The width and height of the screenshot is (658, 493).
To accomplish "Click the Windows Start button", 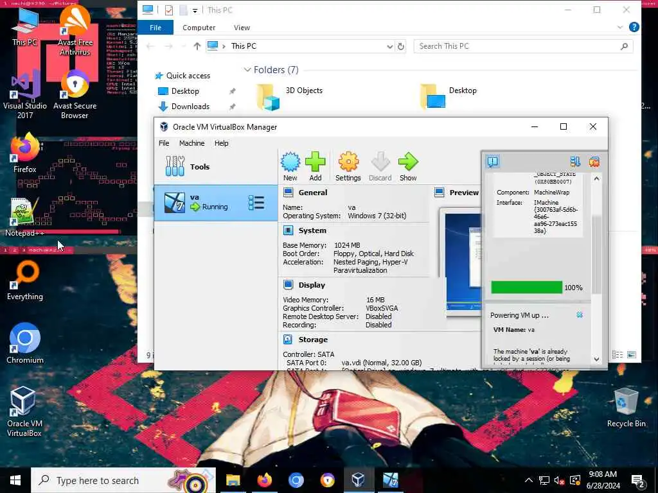I will [x=15, y=480].
